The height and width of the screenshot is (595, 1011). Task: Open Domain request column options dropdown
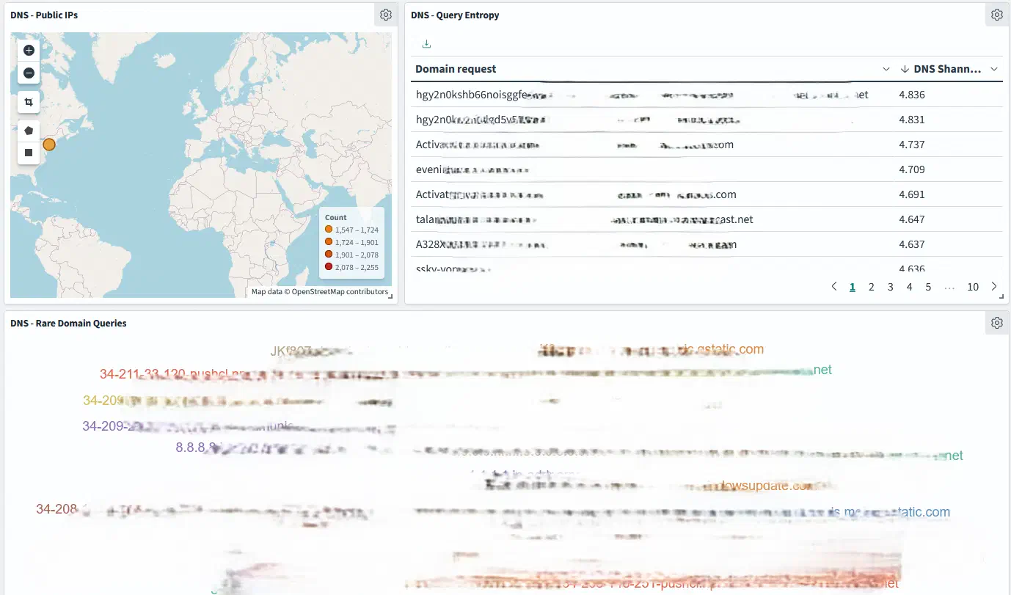886,69
